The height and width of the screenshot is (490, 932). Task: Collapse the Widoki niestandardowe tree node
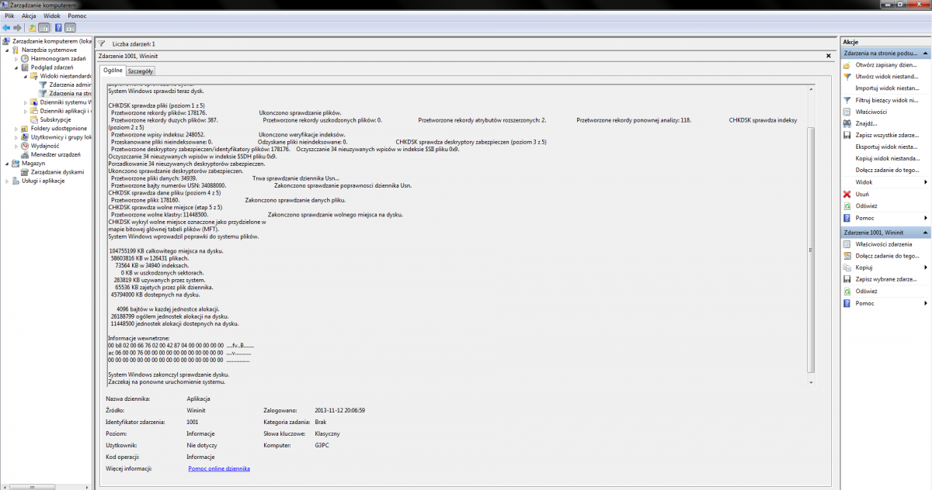point(26,76)
